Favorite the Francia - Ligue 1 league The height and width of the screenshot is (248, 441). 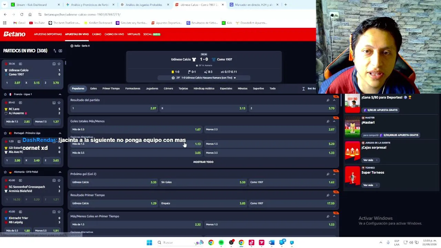point(5,94)
